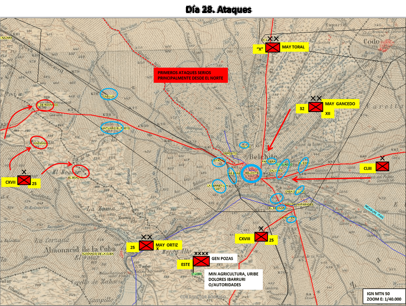The width and height of the screenshot is (406, 306).
Task: Select the IGN MTN 50 scale legend box
Action: point(384,296)
